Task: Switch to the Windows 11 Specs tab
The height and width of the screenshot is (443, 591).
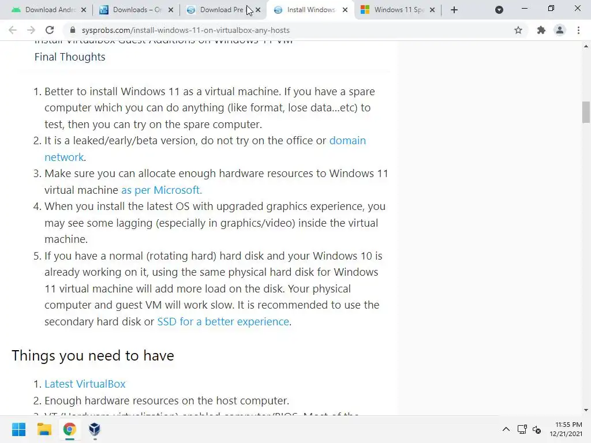Action: click(399, 10)
